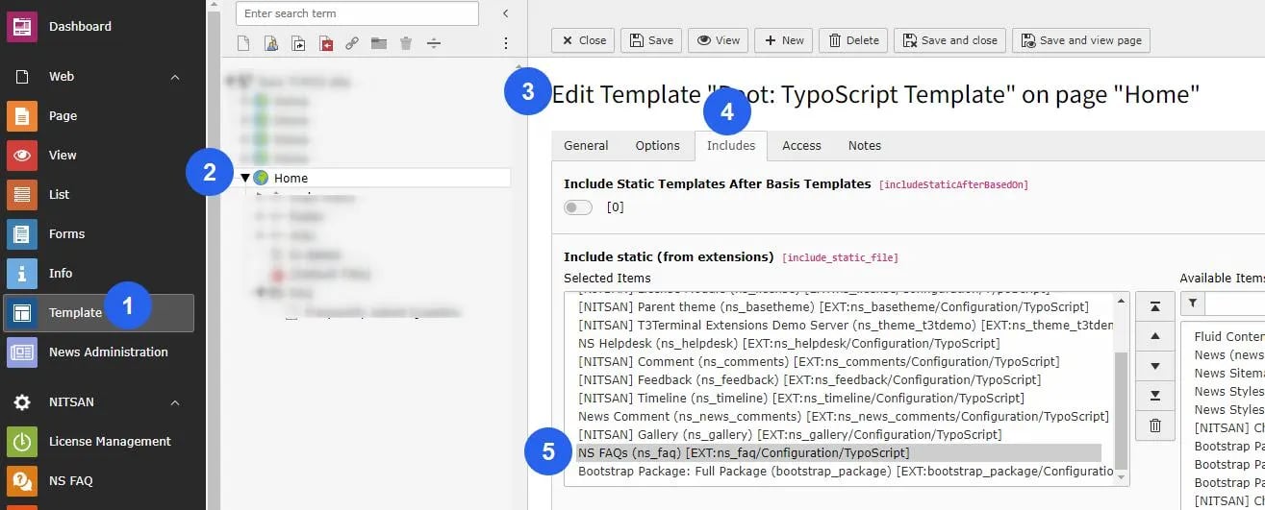
Task: Toggle Include Static Templates After Basis Templates
Action: [578, 207]
